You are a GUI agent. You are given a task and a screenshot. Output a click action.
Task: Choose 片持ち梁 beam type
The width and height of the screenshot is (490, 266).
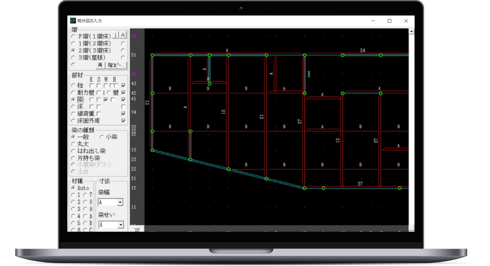tap(73, 158)
